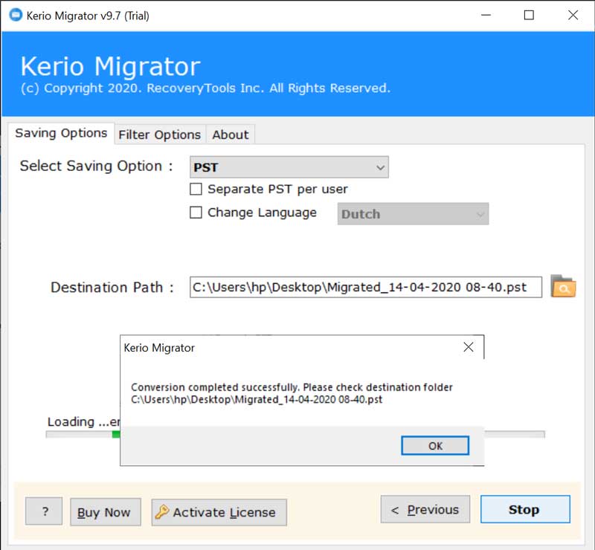Click the Stop button
The width and height of the screenshot is (595, 550).
(525, 509)
